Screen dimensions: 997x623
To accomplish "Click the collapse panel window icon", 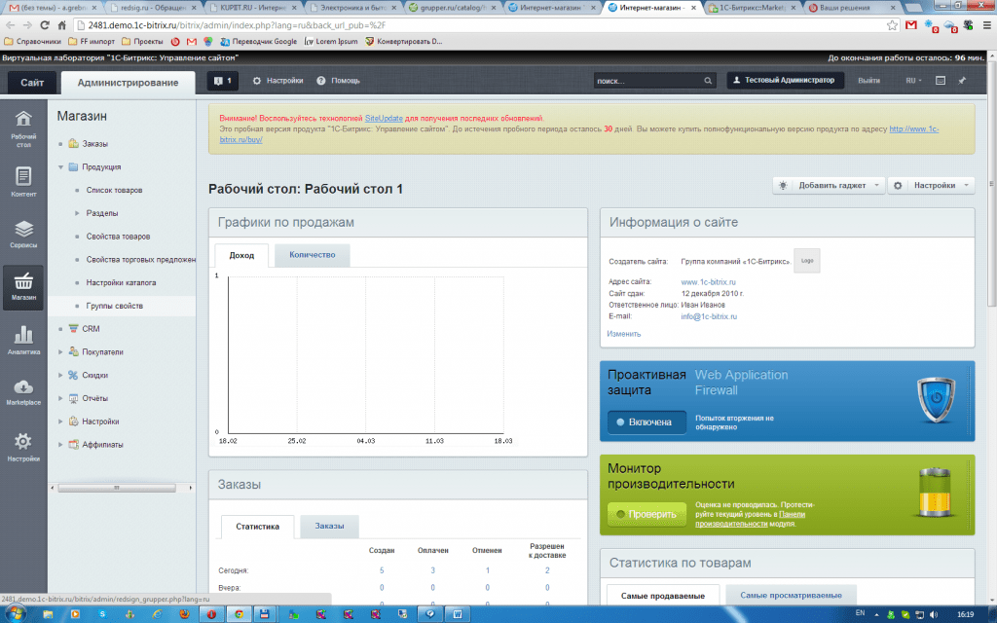I will click(x=941, y=81).
